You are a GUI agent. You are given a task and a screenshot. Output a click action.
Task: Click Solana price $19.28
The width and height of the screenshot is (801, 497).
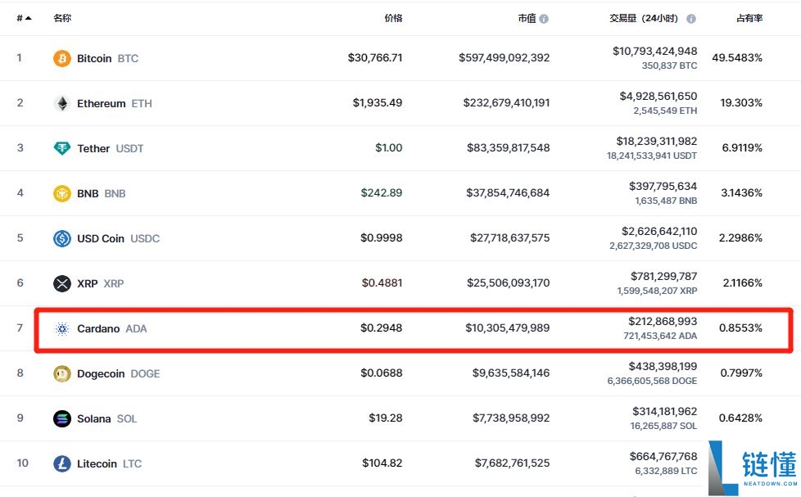pyautogui.click(x=386, y=418)
